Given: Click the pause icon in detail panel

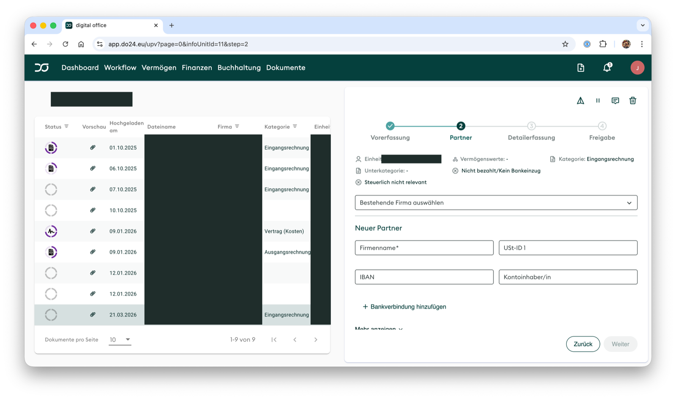Looking at the screenshot, I should 598,101.
